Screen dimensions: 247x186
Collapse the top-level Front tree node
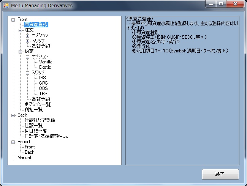[13, 20]
